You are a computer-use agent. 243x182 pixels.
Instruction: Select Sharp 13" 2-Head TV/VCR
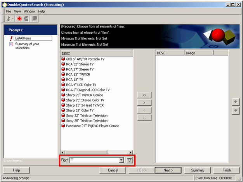85,105
